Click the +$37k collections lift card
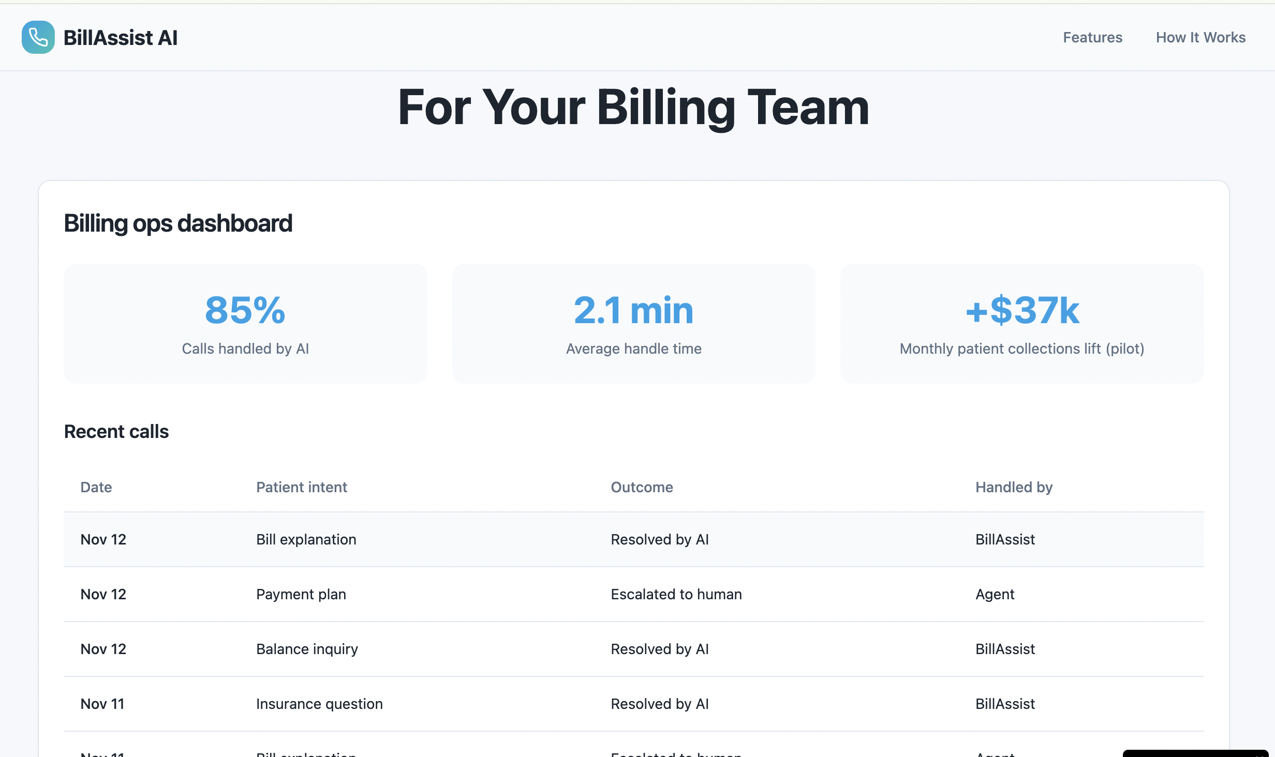The width and height of the screenshot is (1275, 757). pyautogui.click(x=1022, y=324)
